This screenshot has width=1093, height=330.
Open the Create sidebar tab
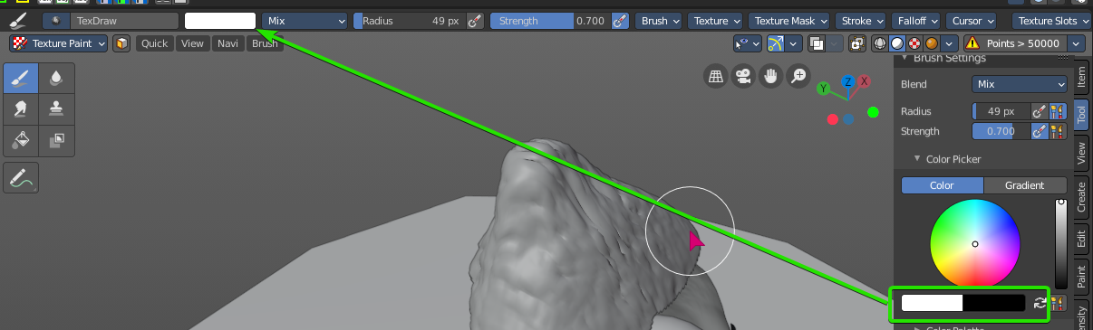point(1081,196)
